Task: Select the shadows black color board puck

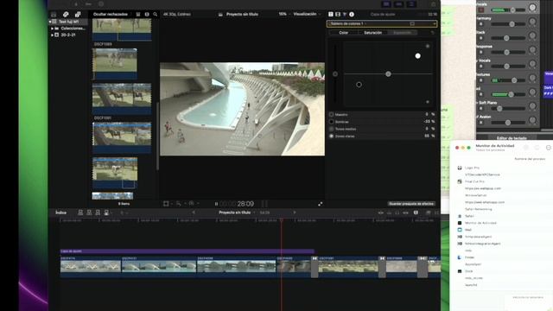Action: point(359,85)
